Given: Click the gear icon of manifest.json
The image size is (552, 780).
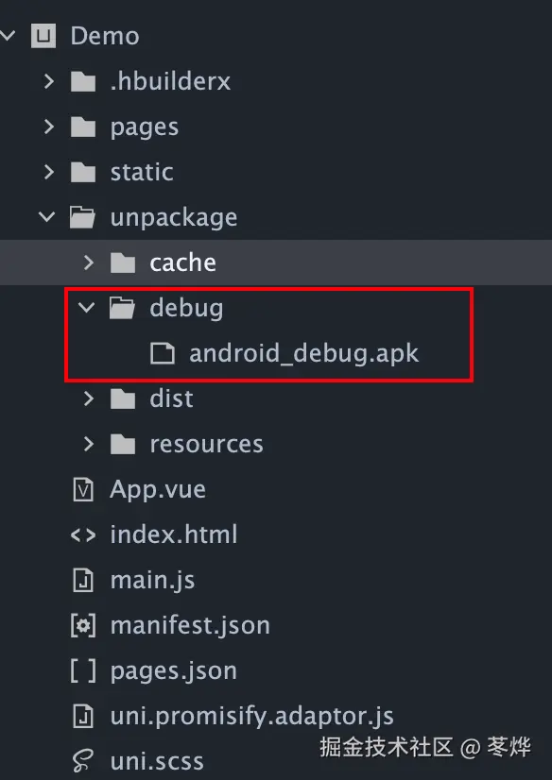Looking at the screenshot, I should (83, 626).
